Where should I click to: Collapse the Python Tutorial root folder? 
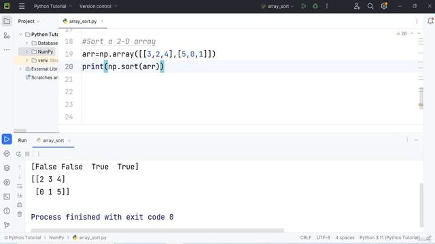pos(20,35)
